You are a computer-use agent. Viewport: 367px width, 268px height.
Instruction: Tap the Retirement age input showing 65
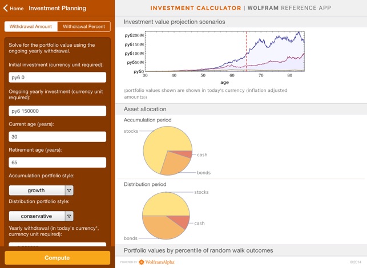57,163
